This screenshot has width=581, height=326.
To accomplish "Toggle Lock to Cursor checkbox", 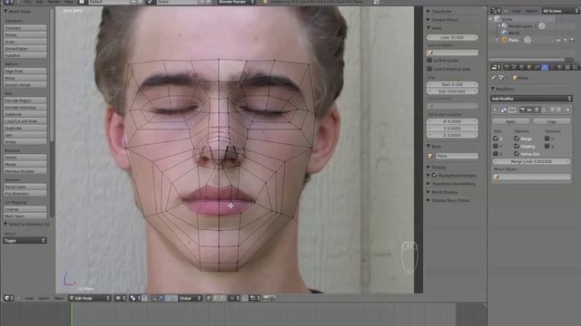I will [429, 60].
